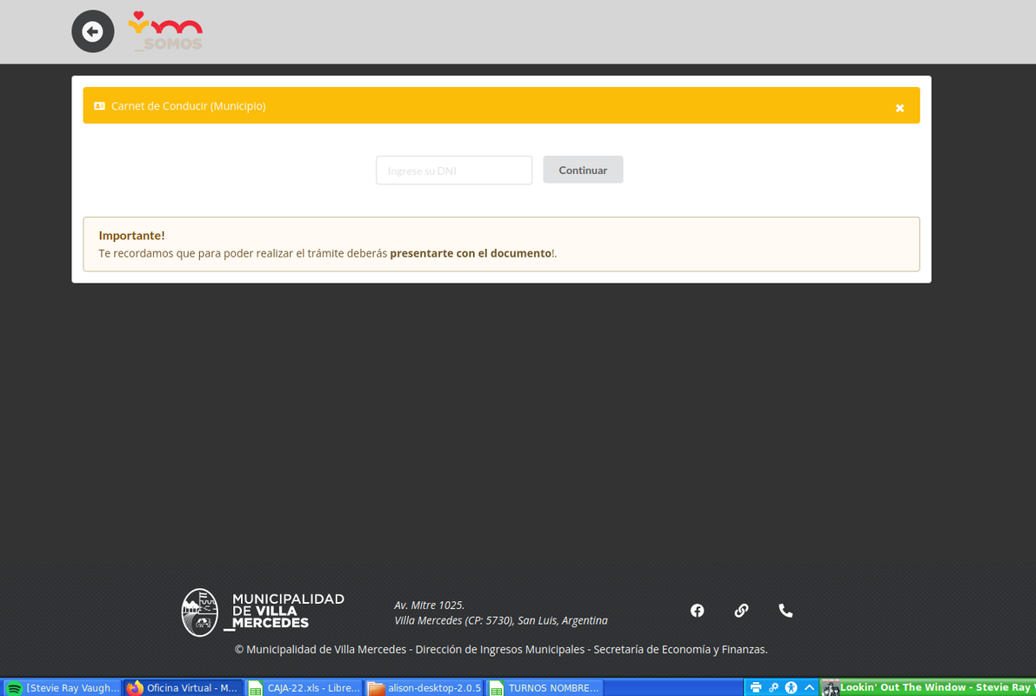The height and width of the screenshot is (696, 1036).
Task: Click the ID card icon in yellow header
Action: [100, 106]
